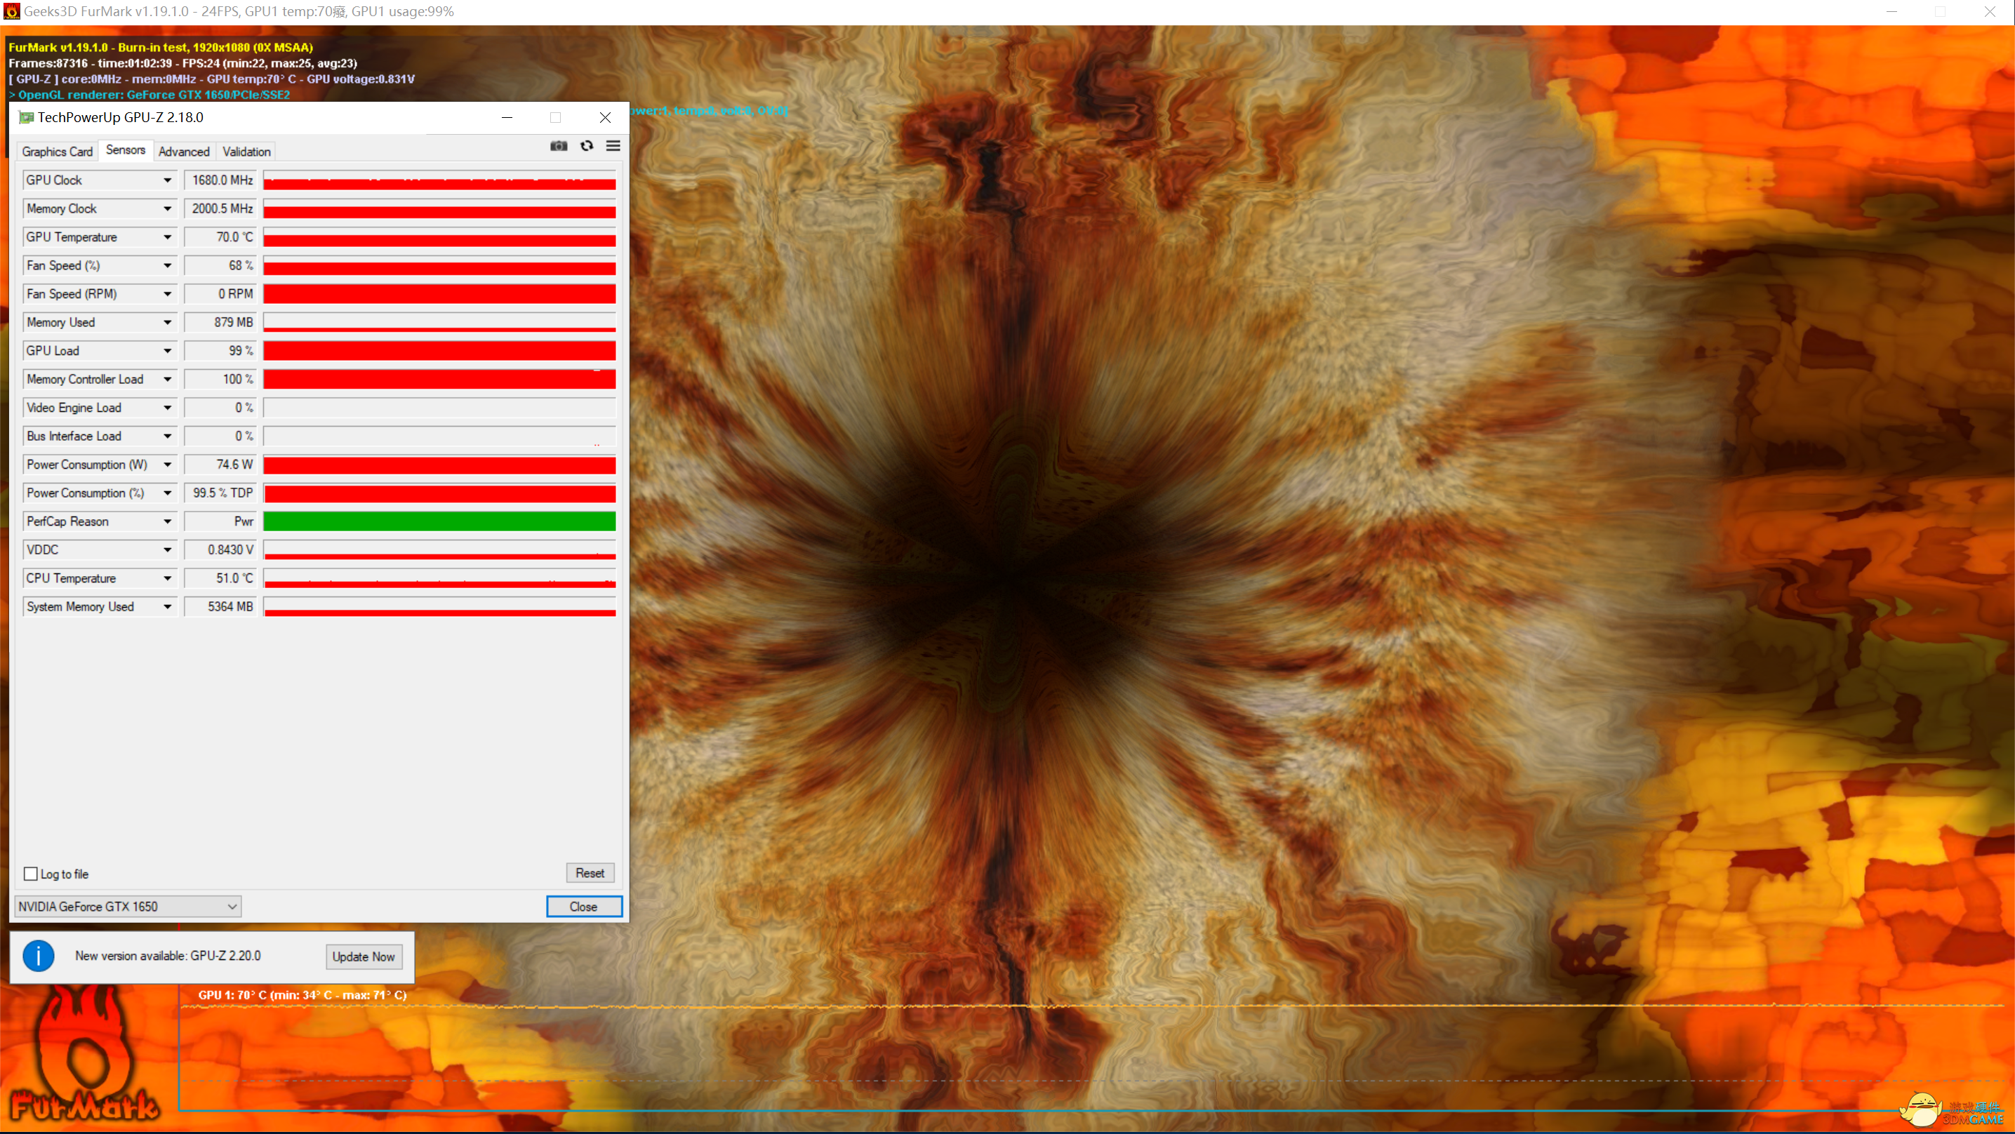This screenshot has height=1134, width=2015.
Task: Click the Power Consumption (W) graph bar
Action: [x=439, y=465]
